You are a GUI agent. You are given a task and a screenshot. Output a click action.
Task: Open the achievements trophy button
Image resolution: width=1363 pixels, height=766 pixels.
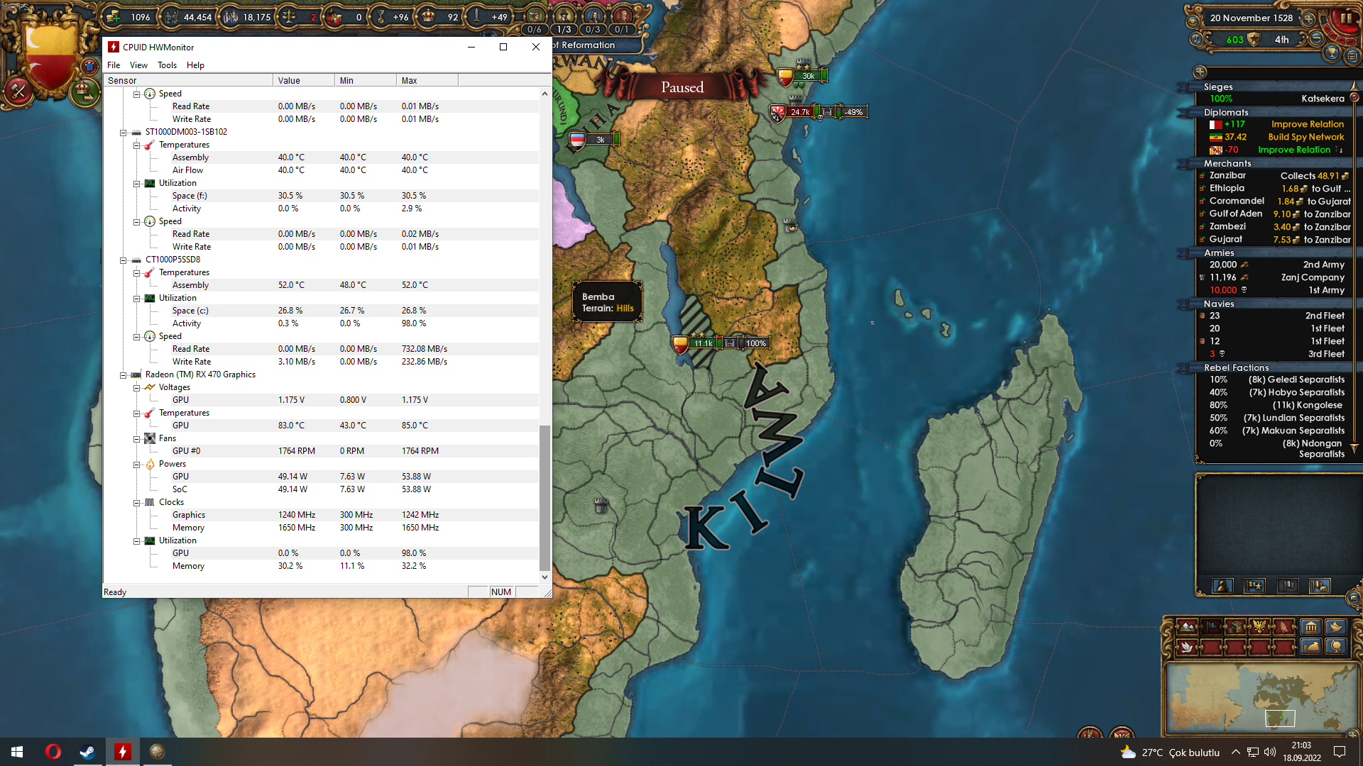tap(1332, 53)
